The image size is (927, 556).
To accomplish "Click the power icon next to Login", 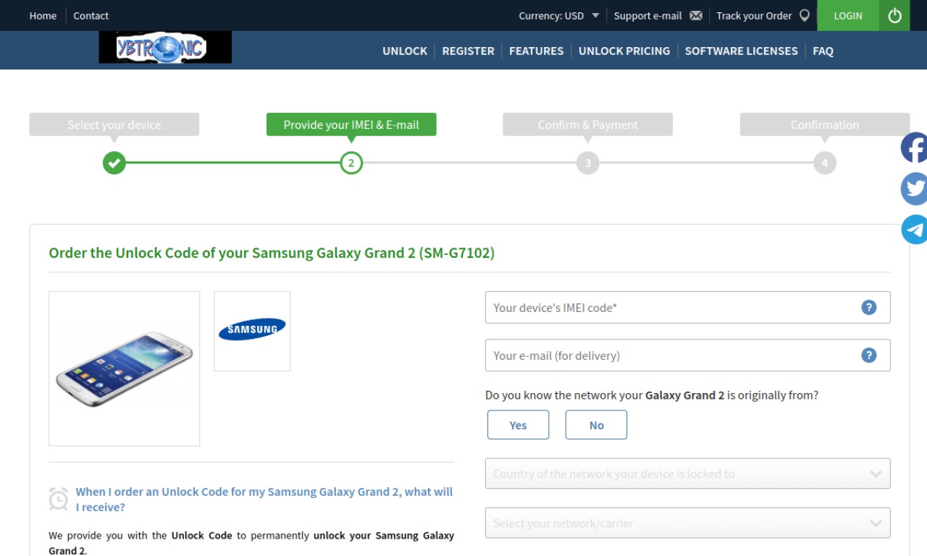I will pyautogui.click(x=894, y=15).
